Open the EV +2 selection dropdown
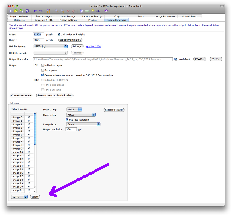This screenshot has width=232, height=216. point(19,197)
